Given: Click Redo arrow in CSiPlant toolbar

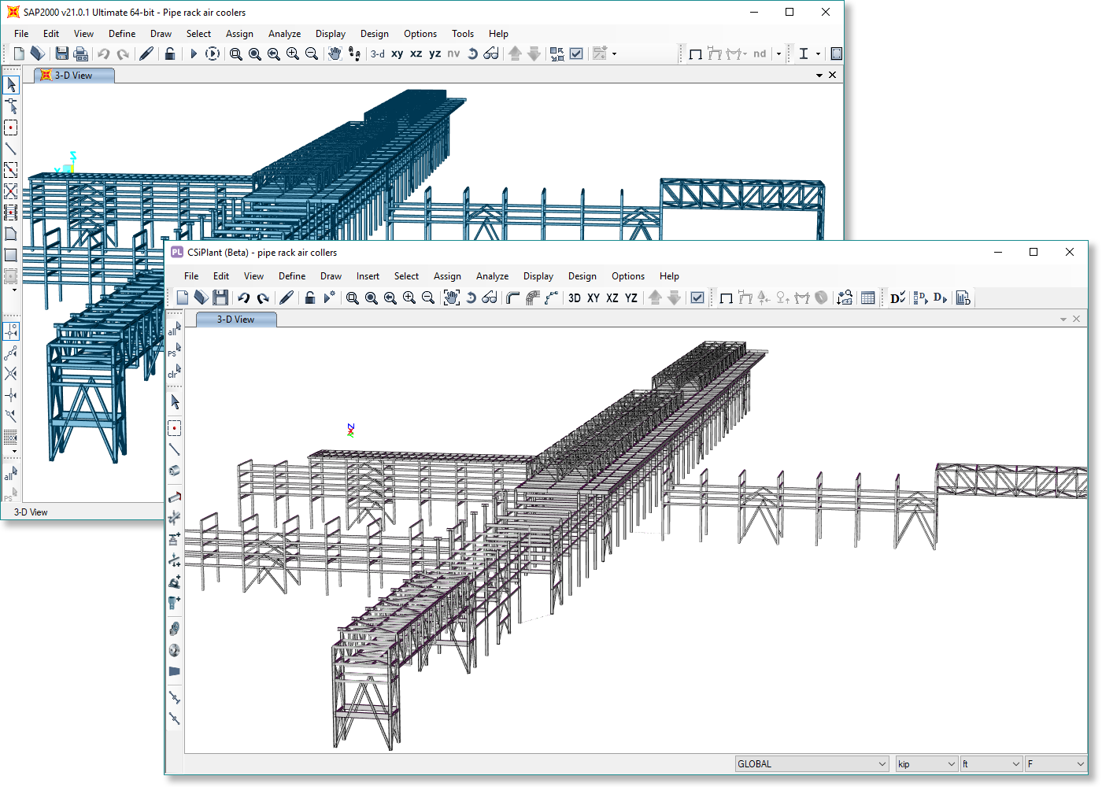Looking at the screenshot, I should (263, 297).
